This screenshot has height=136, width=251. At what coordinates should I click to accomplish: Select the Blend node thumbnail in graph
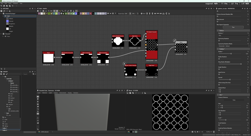[x=181, y=48]
